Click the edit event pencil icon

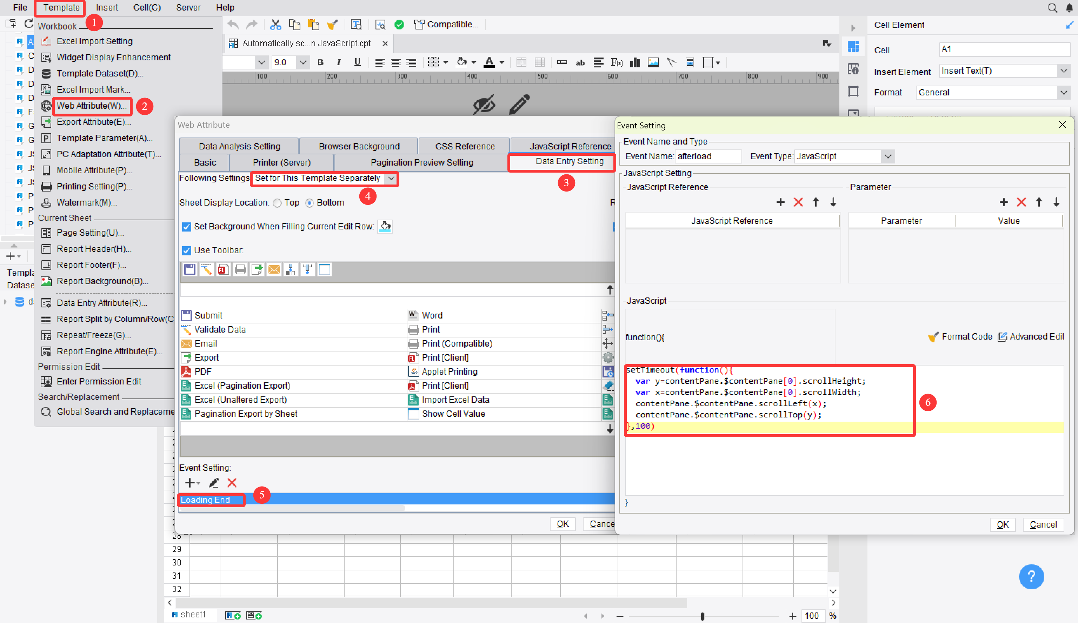coord(213,483)
